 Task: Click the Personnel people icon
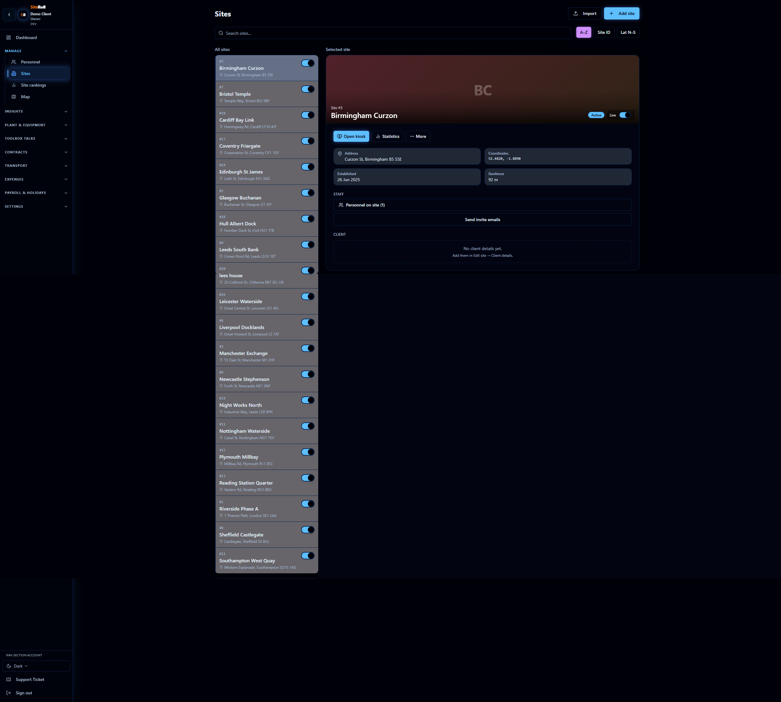click(14, 62)
